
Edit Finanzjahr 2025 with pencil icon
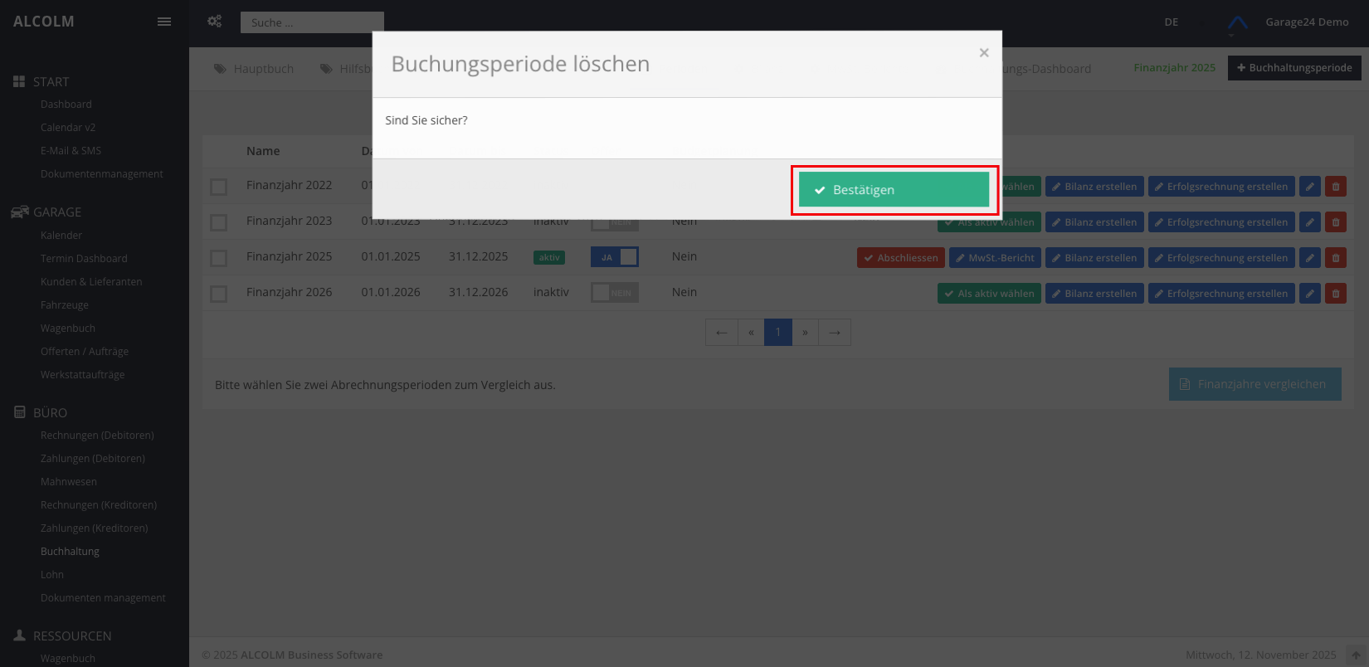pos(1310,258)
